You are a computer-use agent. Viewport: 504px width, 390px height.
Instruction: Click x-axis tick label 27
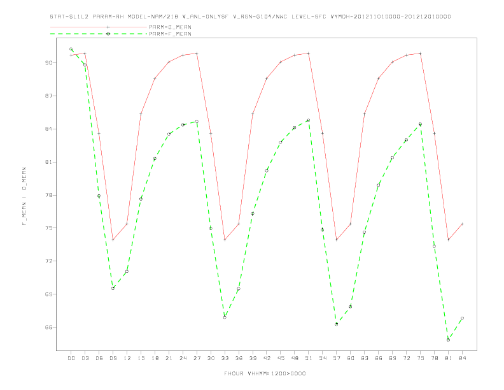[x=197, y=358]
